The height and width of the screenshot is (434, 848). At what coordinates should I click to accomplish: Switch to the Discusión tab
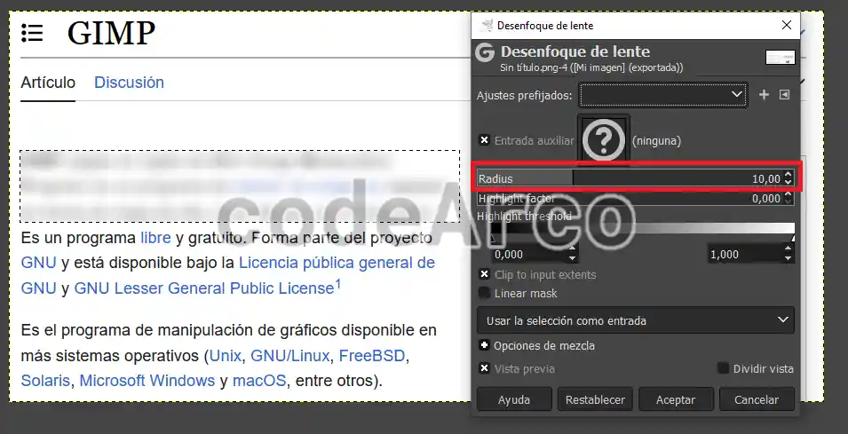pyautogui.click(x=129, y=83)
